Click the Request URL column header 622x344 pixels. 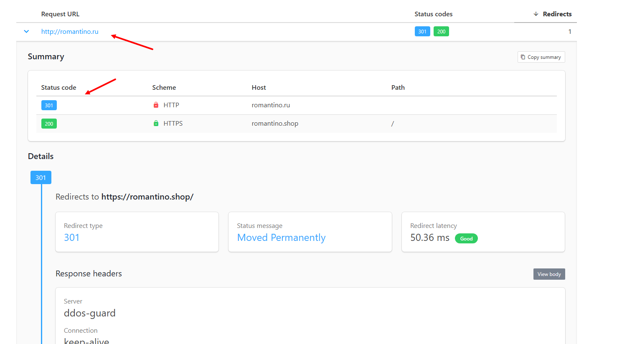(60, 14)
